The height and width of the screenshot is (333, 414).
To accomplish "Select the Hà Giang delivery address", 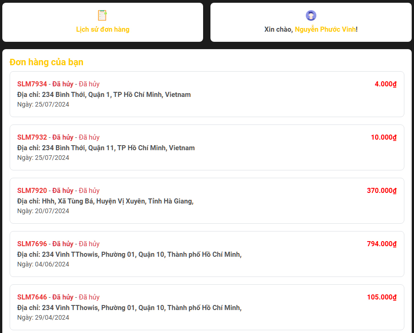I will [x=105, y=201].
